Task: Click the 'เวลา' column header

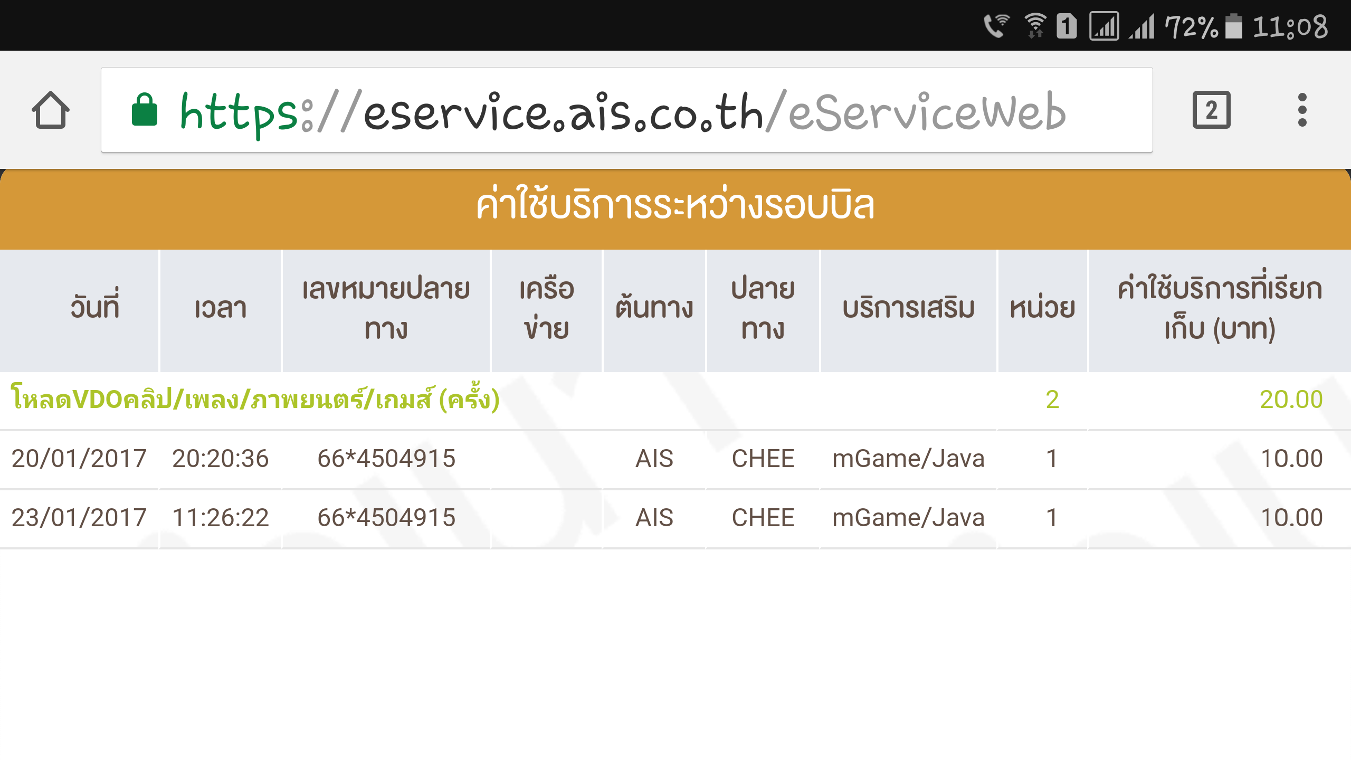Action: coord(221,308)
